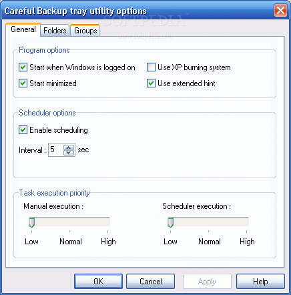Screen dimensions: 291x295
Task: Decrease Interval with the down spinner arrow
Action: 69,153
